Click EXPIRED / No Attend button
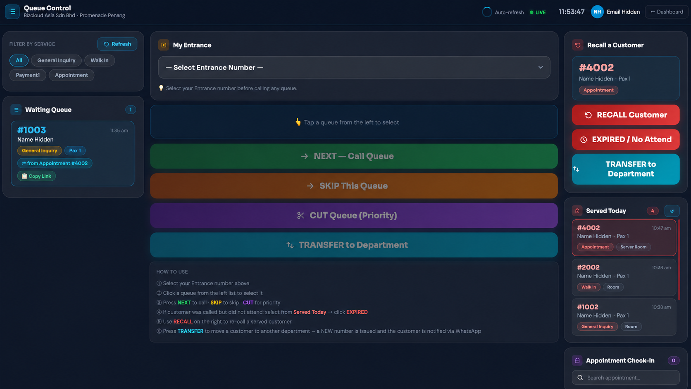 [x=626, y=140]
